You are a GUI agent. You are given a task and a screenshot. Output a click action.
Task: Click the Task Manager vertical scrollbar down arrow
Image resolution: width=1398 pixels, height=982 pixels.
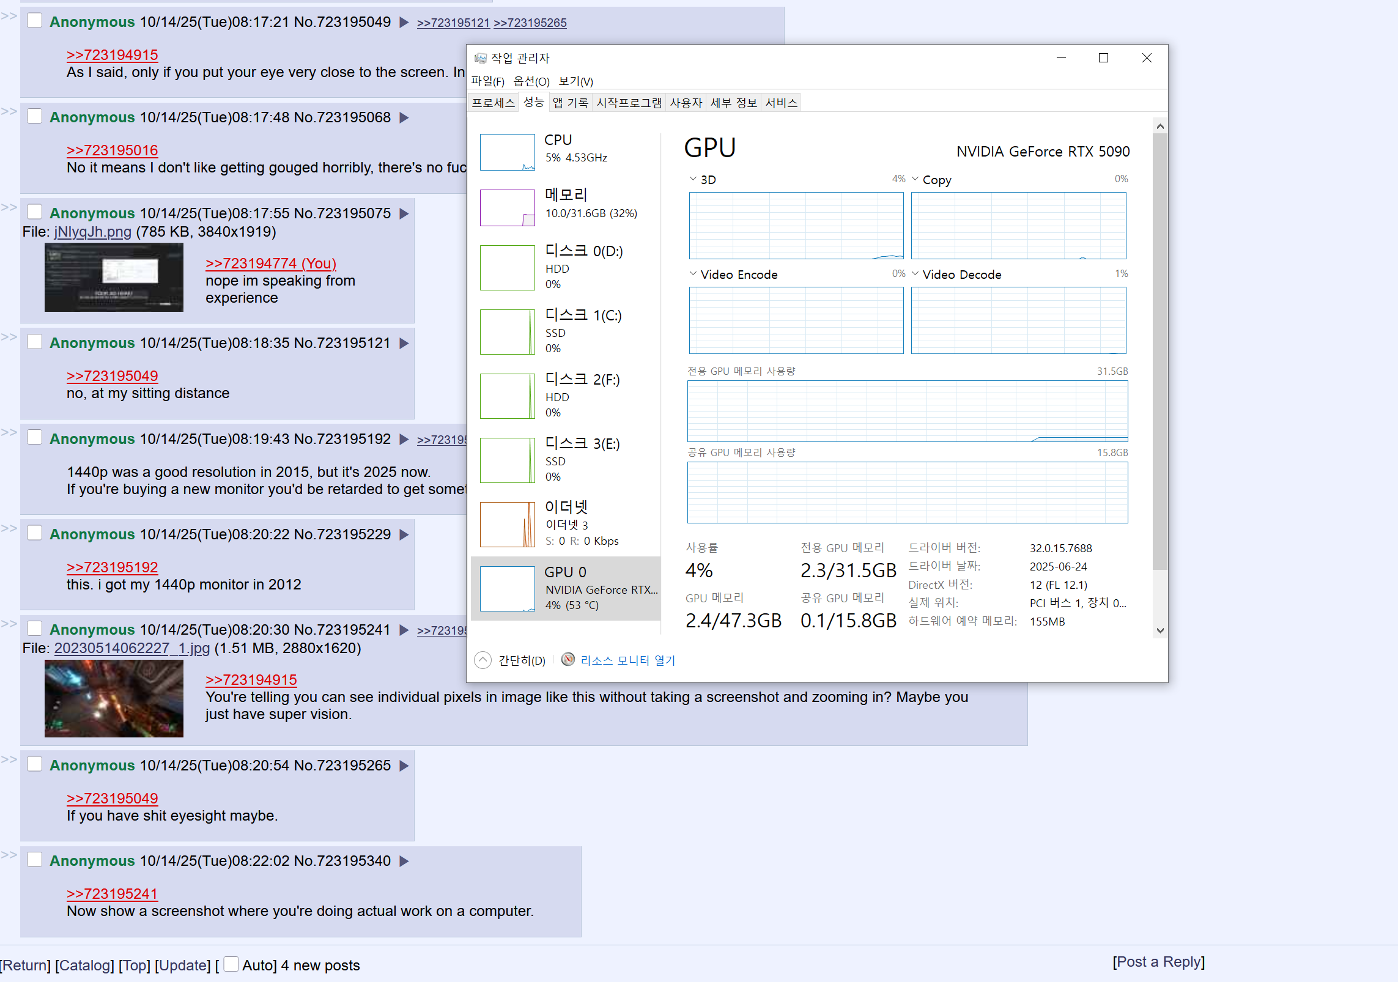1159,630
